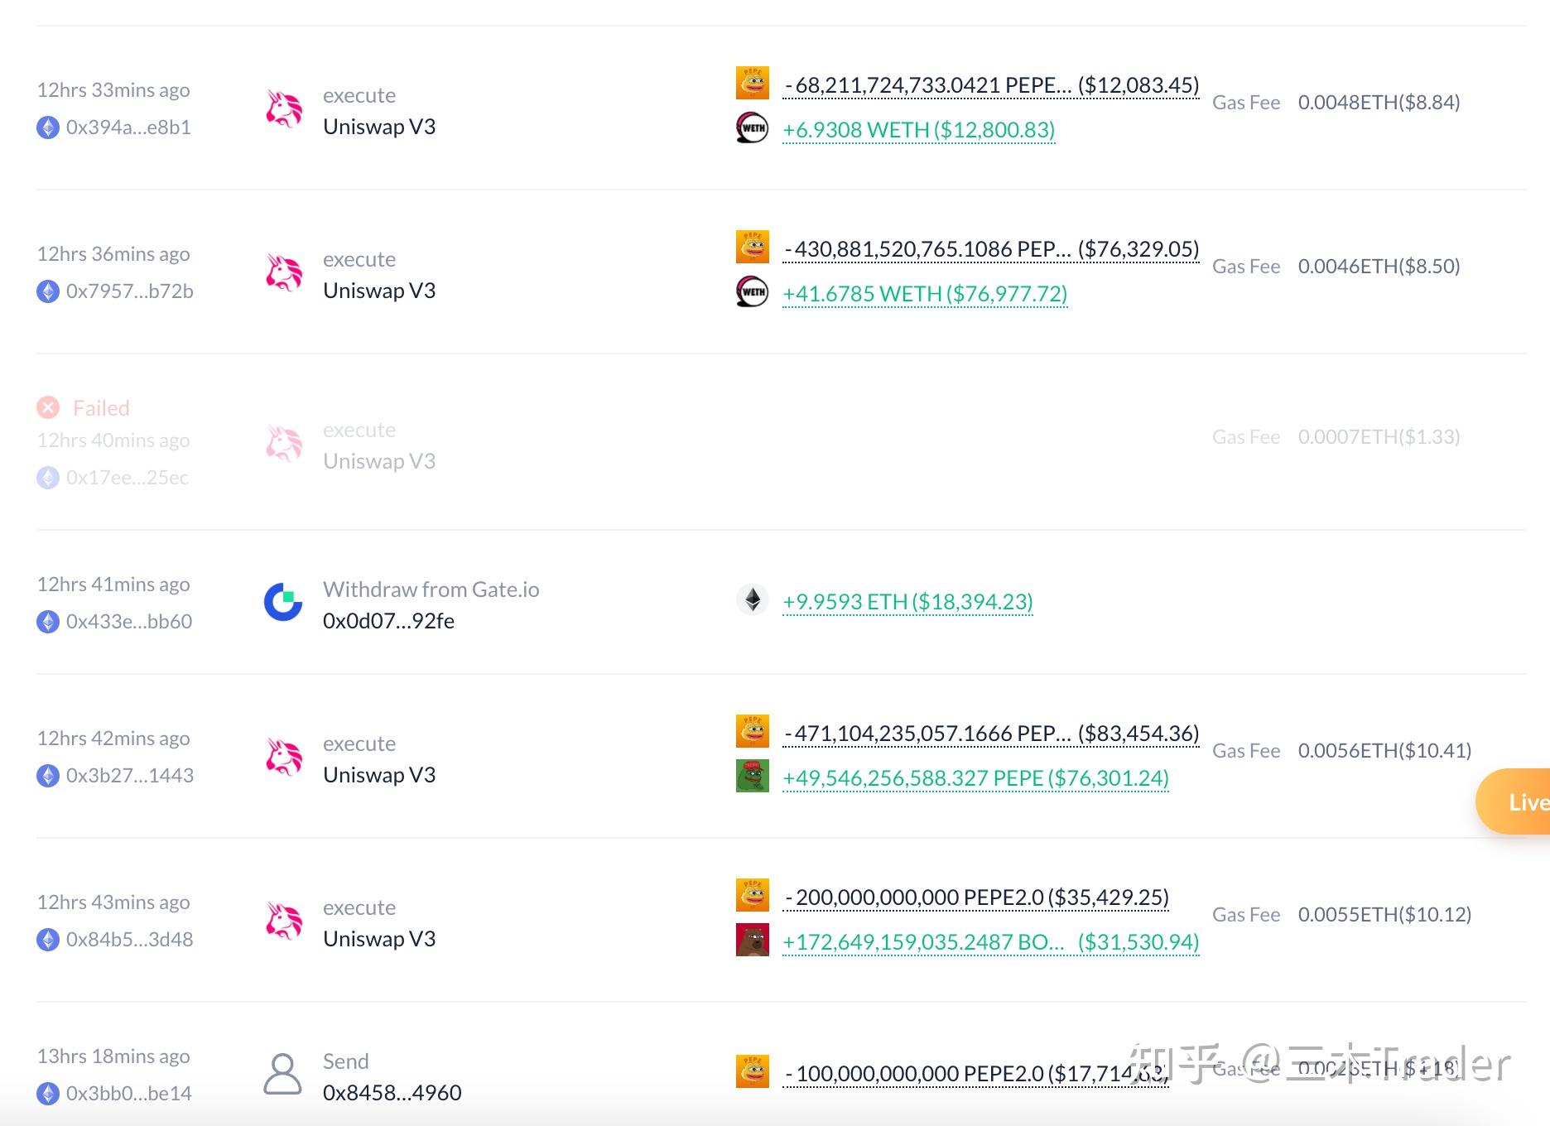Click gas fee 0.0055ETH($10.12)
The height and width of the screenshot is (1126, 1550).
pos(1384,915)
